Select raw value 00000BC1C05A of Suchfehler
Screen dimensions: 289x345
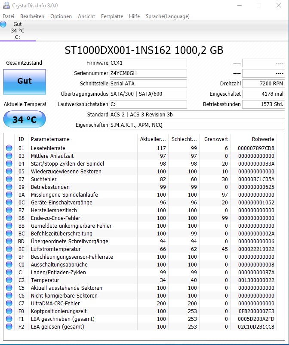256,179
